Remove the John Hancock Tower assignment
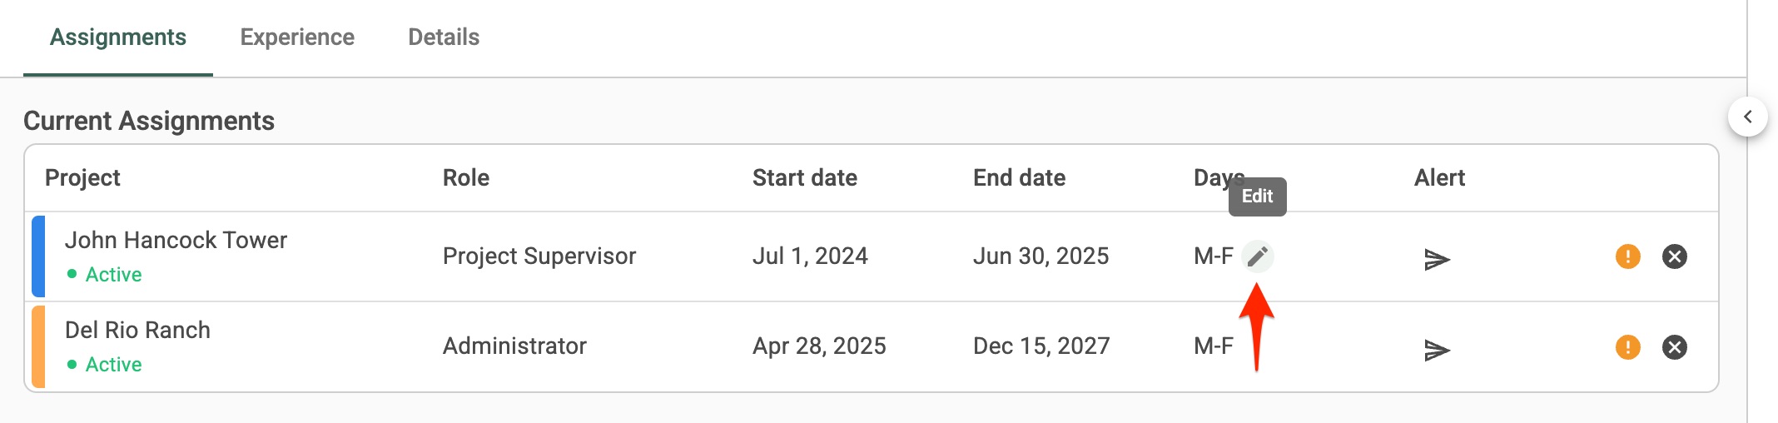Screen dimensions: 1778x423 (1674, 256)
